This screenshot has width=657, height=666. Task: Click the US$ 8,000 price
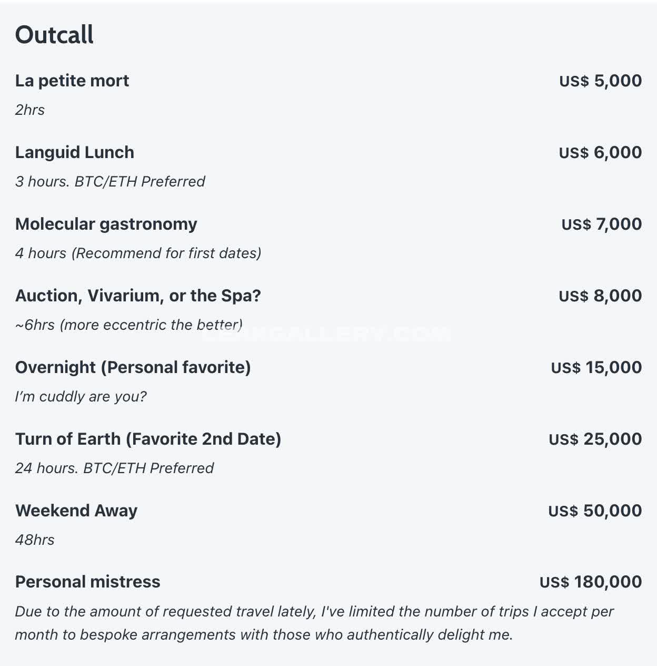coord(600,296)
